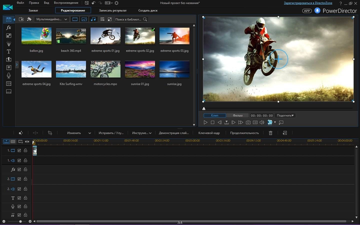The height and width of the screenshot is (225, 360).
Task: Toggle video files filter in library
Action: 75,19
